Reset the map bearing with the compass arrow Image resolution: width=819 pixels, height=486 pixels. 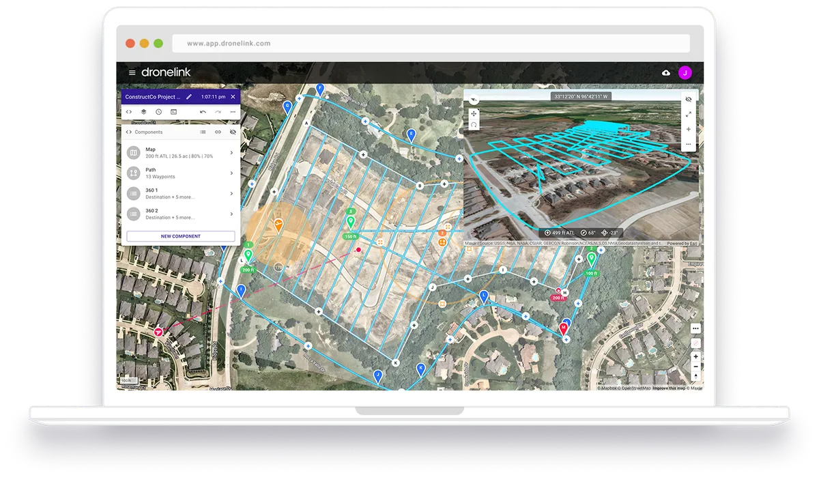click(695, 375)
